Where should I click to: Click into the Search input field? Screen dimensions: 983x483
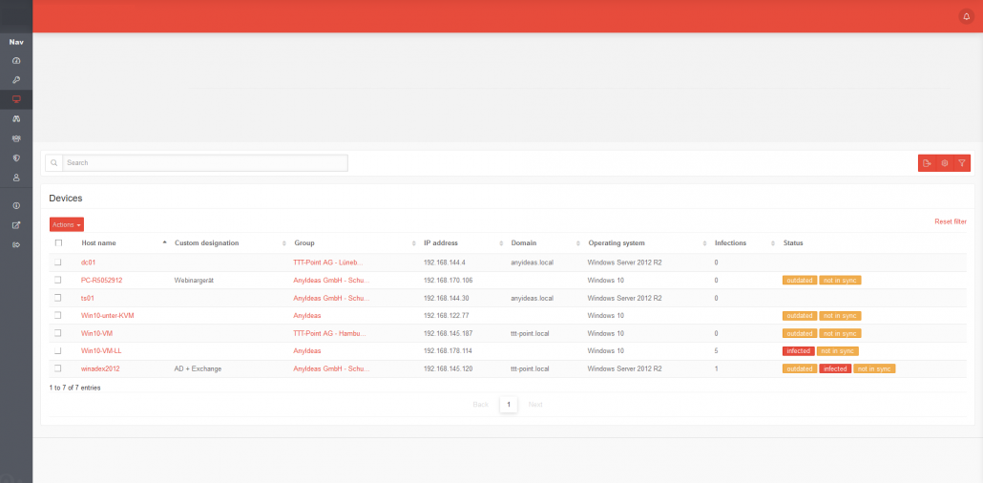click(204, 163)
